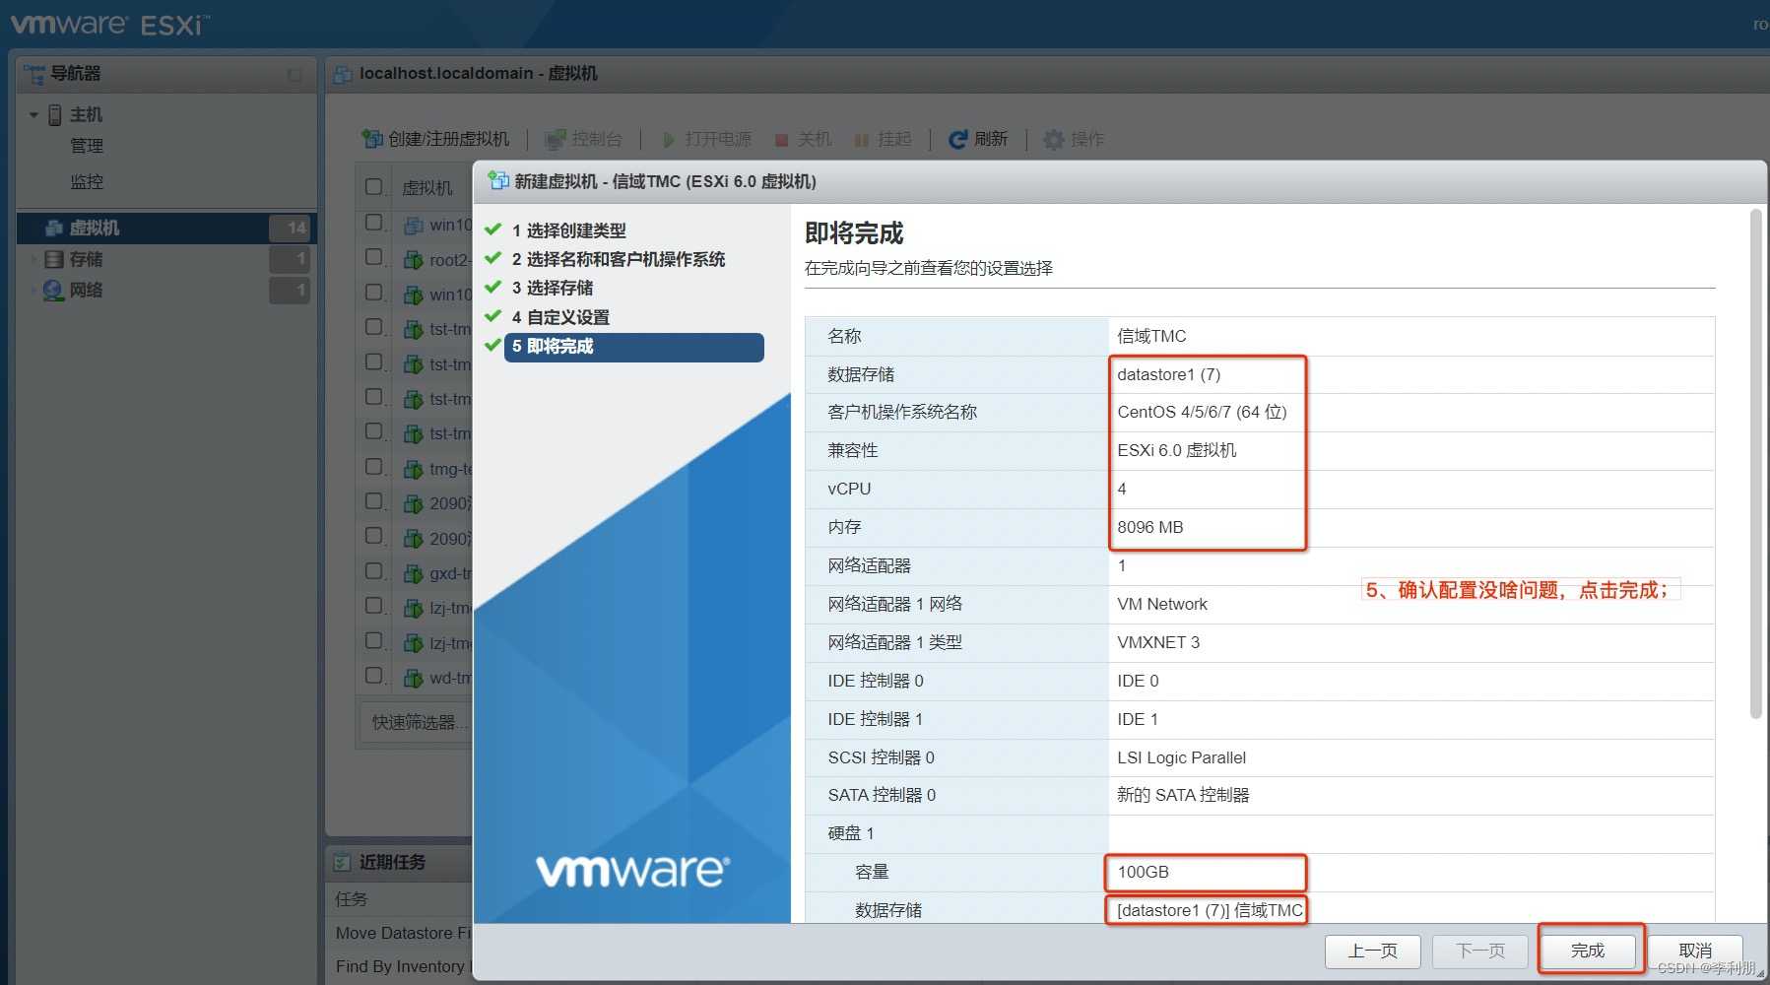Expand the 网络 tree node arrow
The height and width of the screenshot is (985, 1770).
coord(33,291)
